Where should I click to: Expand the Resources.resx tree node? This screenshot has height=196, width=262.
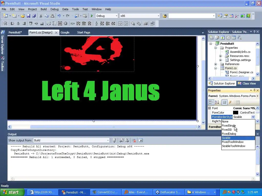tap(220, 56)
